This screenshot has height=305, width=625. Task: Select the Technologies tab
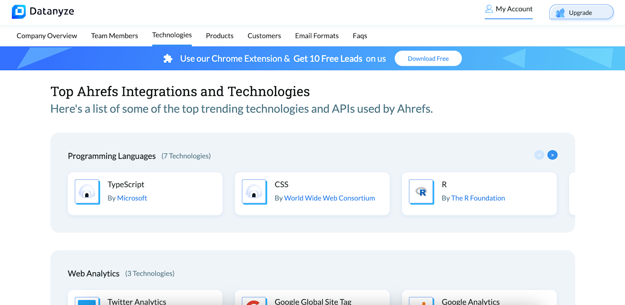pyautogui.click(x=172, y=35)
